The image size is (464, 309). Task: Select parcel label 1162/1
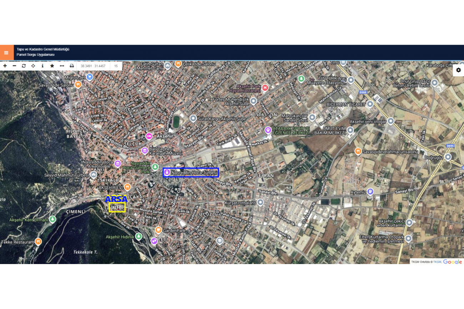point(117,207)
